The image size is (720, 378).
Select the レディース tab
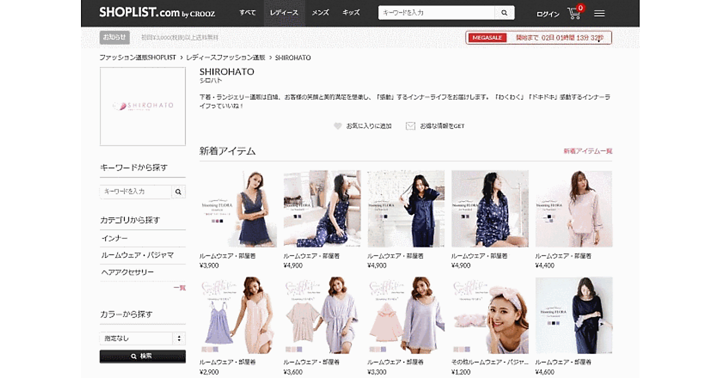[x=284, y=13]
